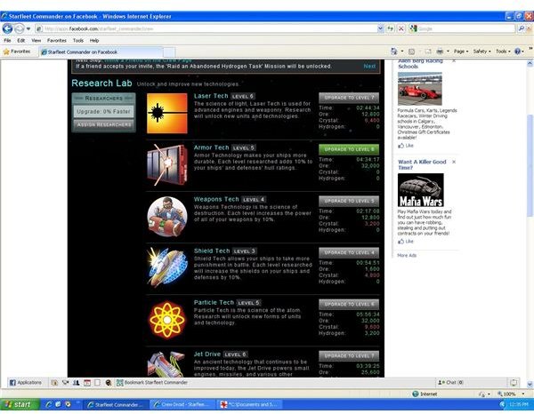
Task: Open the Tools menu in menu bar
Action: pyautogui.click(x=78, y=41)
